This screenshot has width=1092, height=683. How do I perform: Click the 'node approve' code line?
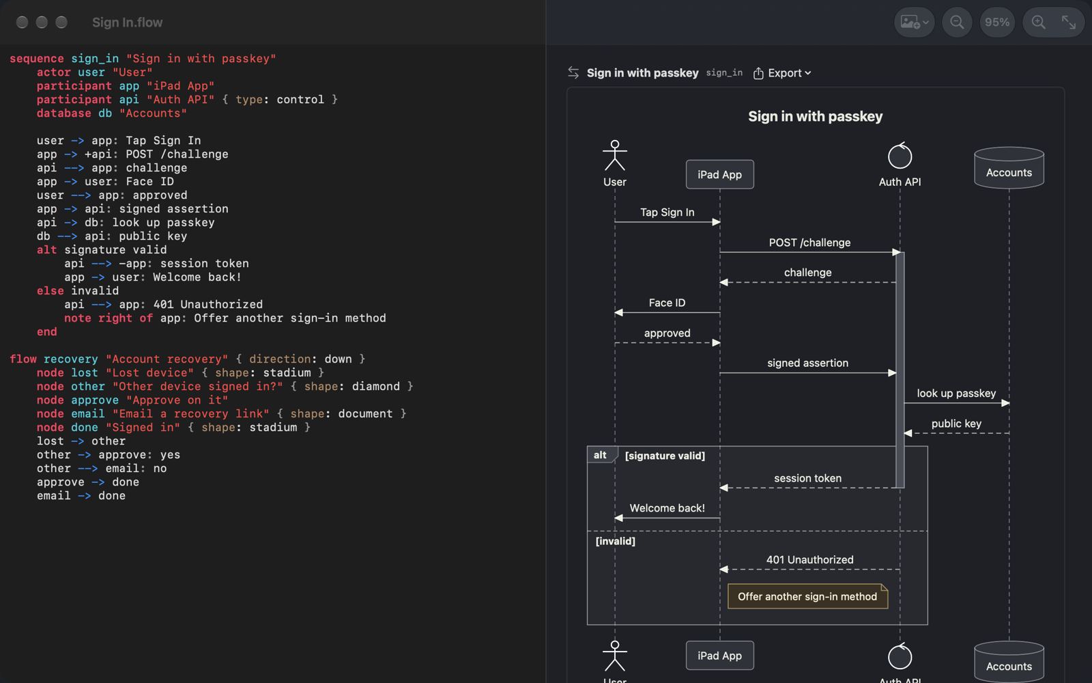[132, 400]
